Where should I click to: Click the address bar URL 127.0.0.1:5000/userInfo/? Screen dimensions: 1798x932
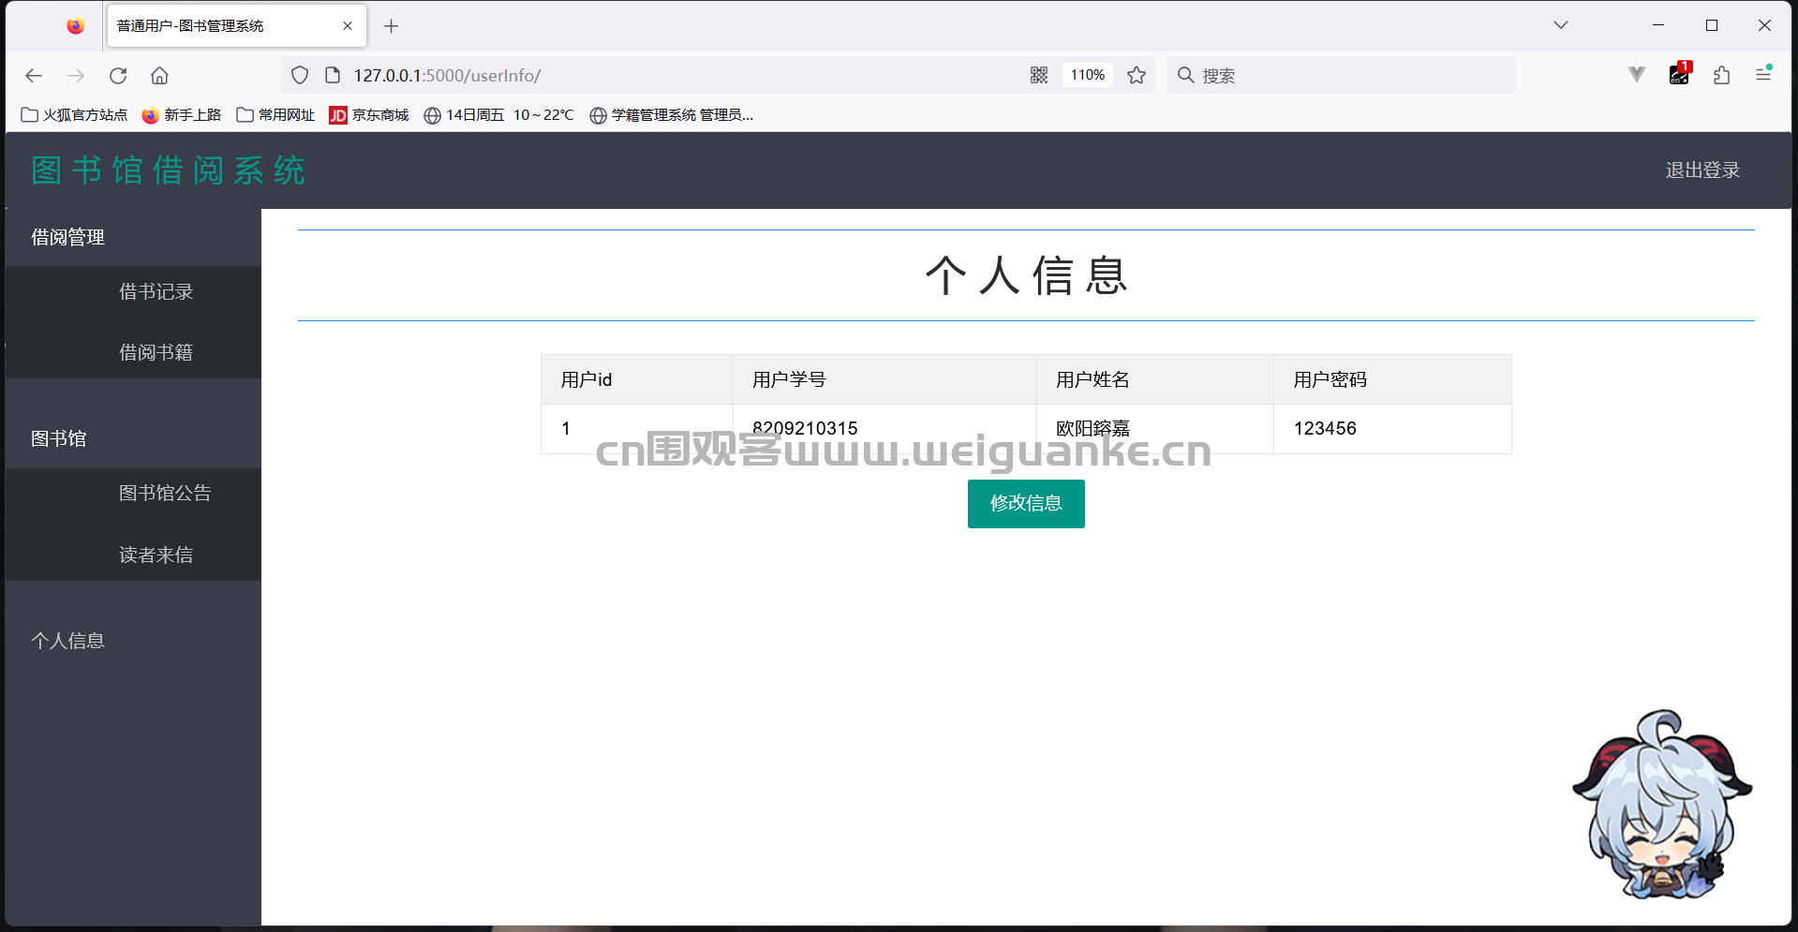(447, 76)
